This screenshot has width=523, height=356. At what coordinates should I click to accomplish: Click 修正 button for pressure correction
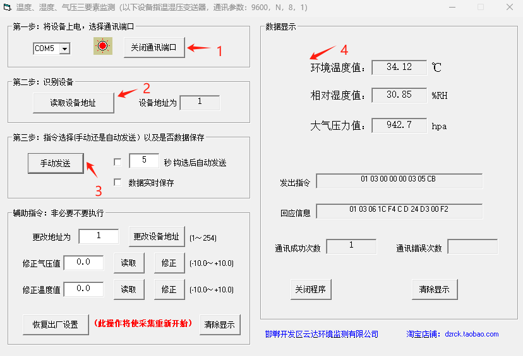169,263
